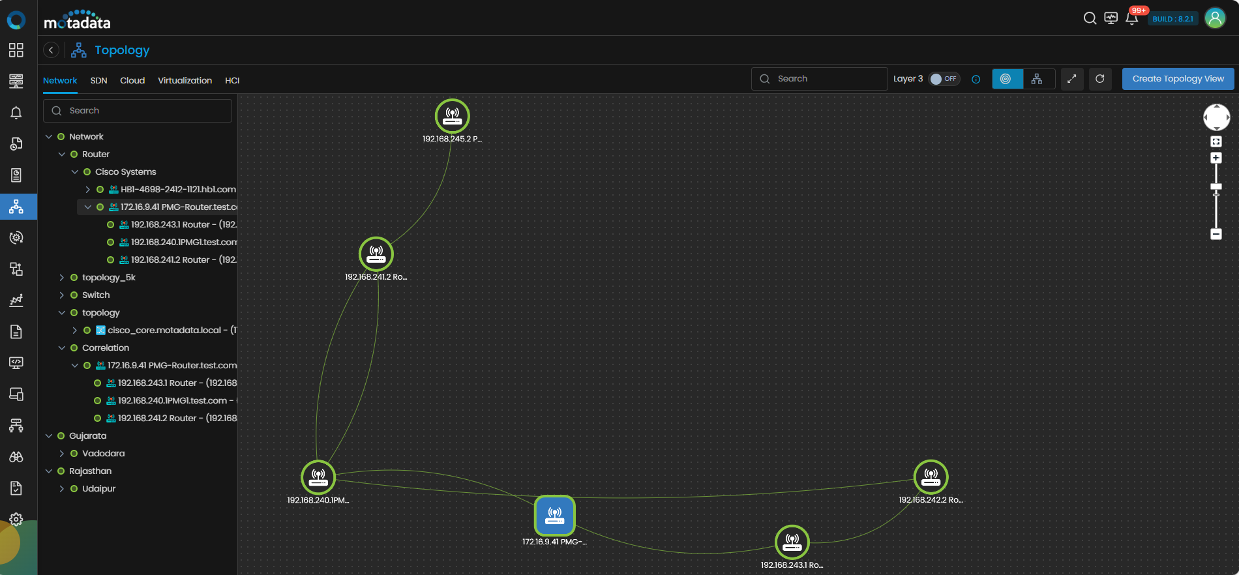Click the fit-to-screen map control
Viewport: 1239px width, 575px height.
pos(1216,141)
